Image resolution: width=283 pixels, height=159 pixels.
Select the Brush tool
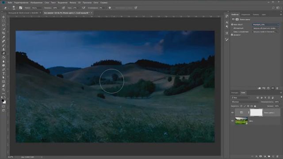[4, 45]
